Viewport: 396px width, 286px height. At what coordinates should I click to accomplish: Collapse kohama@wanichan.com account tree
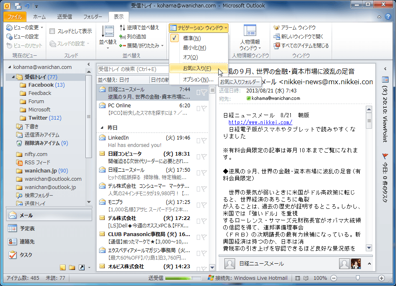point(9,67)
